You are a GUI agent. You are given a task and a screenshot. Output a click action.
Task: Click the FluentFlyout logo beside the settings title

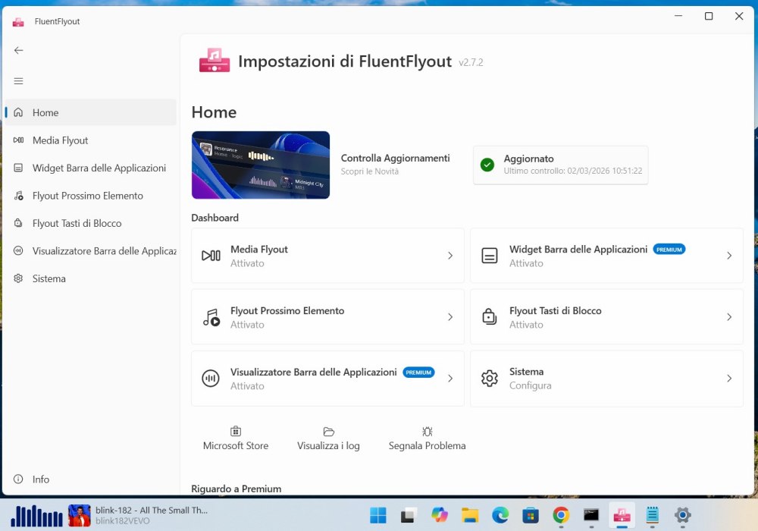(x=215, y=61)
